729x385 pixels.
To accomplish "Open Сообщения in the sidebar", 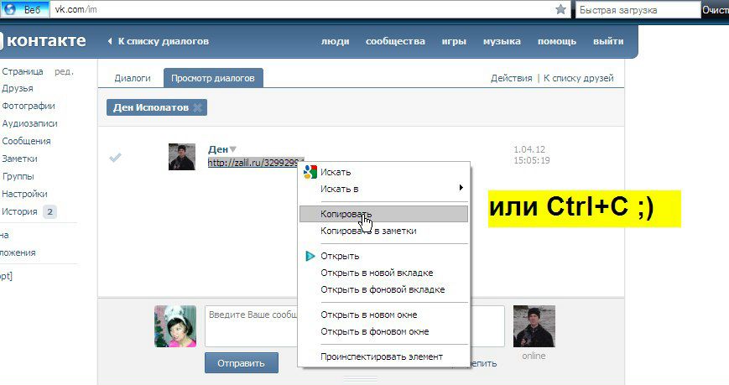I will (x=27, y=141).
